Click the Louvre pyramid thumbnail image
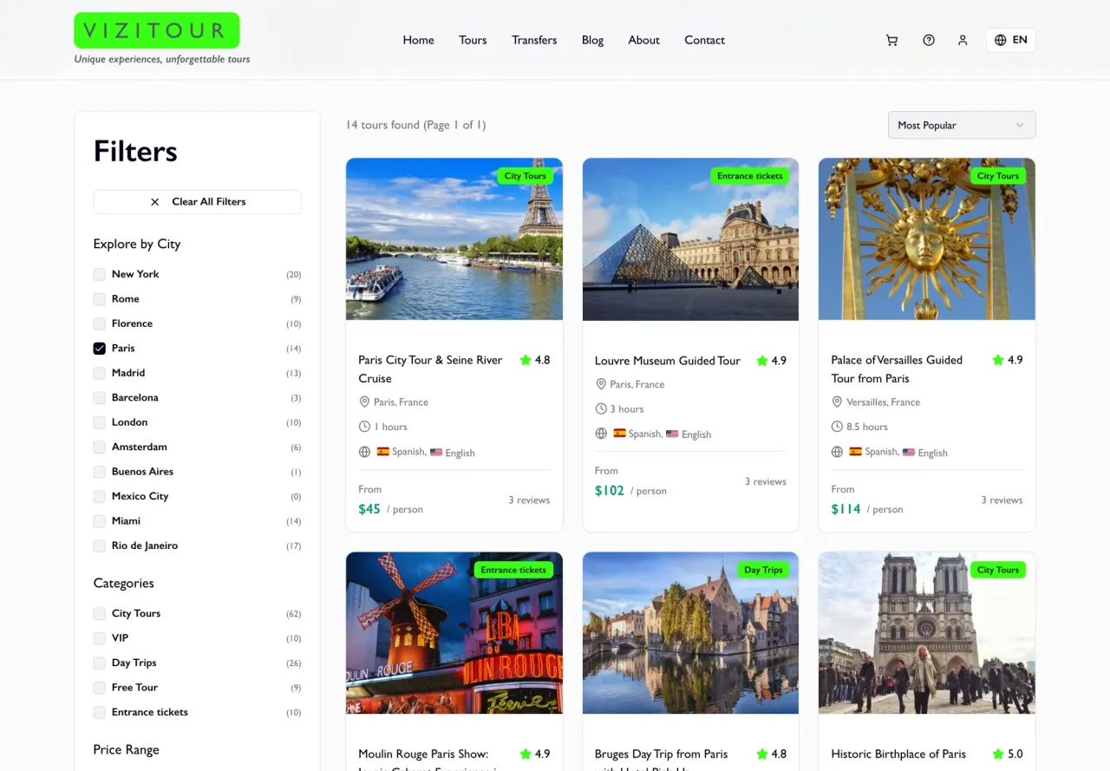Viewport: 1110px width, 771px height. (x=690, y=239)
